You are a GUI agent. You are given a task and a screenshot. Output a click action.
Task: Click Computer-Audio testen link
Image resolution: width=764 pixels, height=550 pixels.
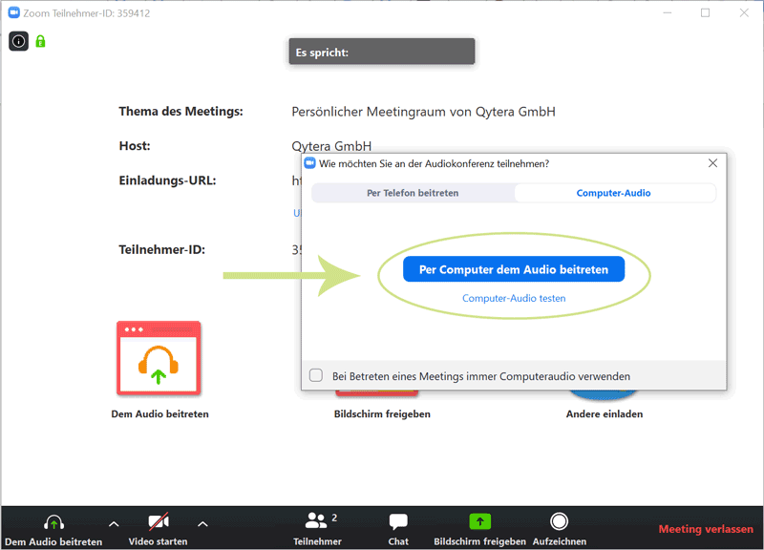(514, 298)
